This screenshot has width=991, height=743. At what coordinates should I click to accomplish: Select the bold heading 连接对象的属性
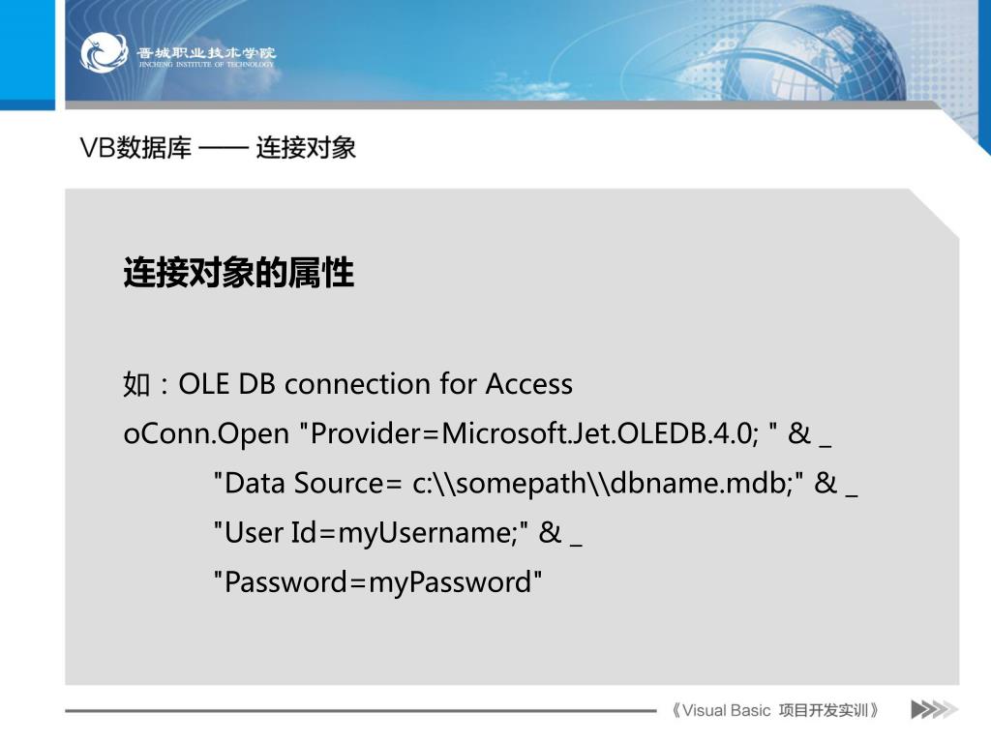pyautogui.click(x=239, y=272)
